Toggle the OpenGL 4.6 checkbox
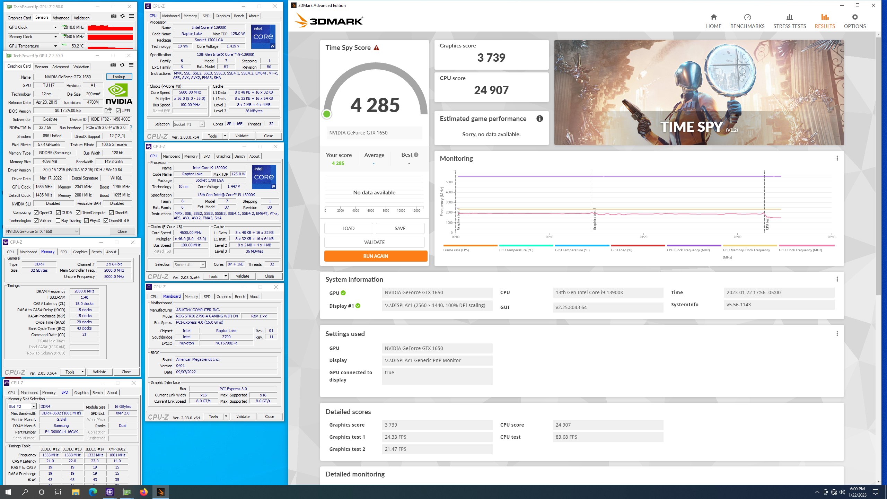Screen dimensions: 887x499 (x=106, y=221)
